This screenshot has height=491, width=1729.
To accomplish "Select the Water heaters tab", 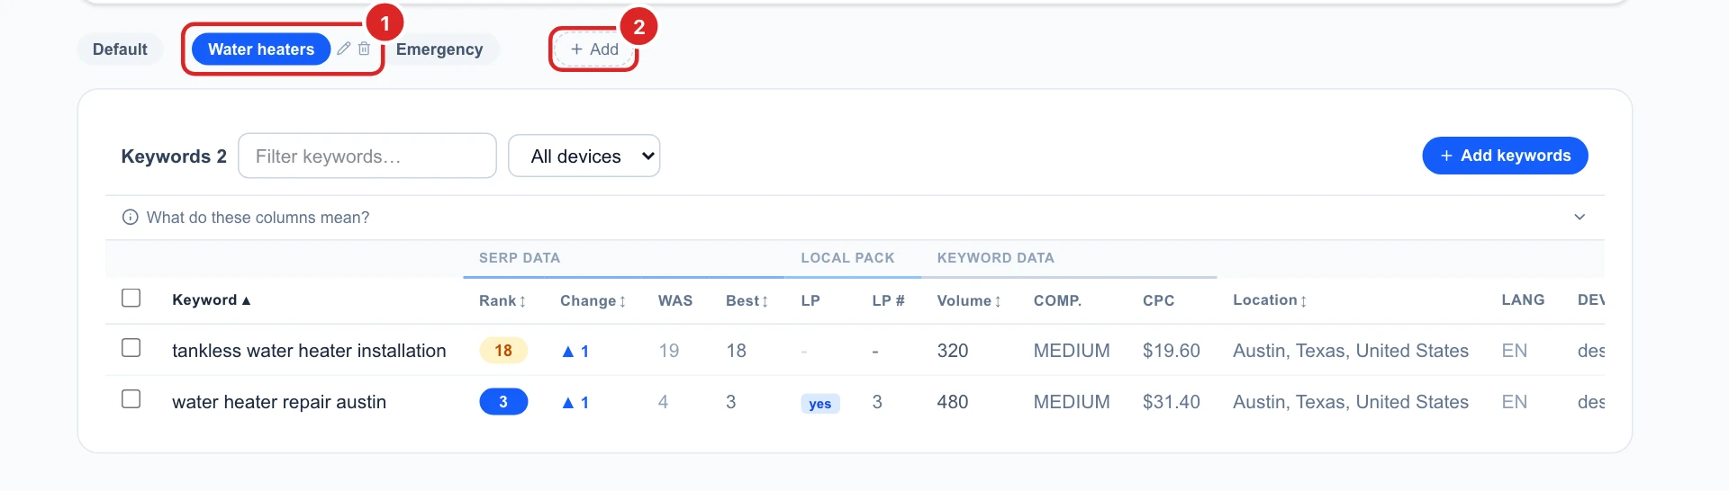I will click(x=261, y=49).
